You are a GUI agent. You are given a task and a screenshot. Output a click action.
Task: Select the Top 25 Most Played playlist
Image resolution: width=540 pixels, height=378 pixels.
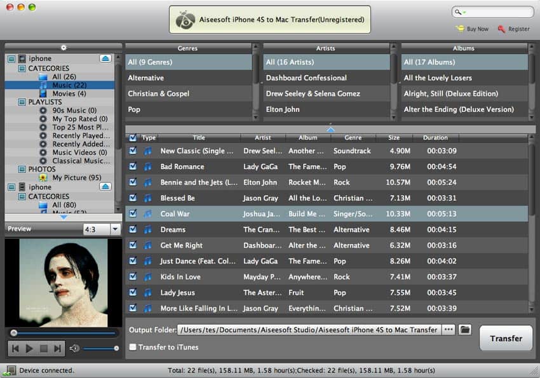80,127
